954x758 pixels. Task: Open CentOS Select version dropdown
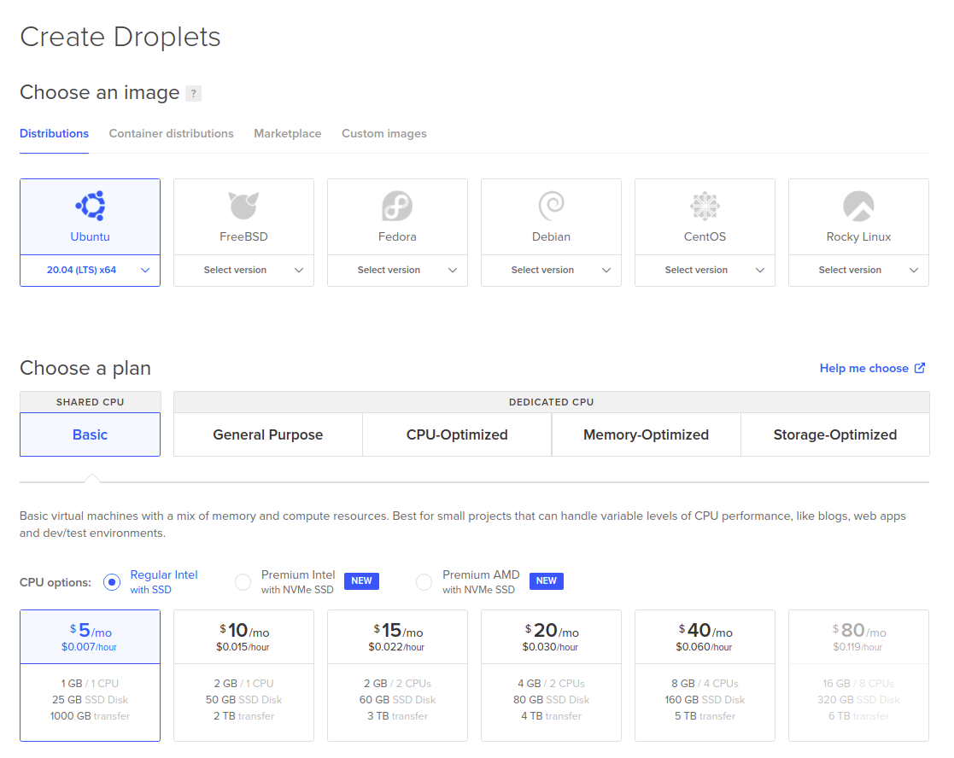(x=705, y=270)
